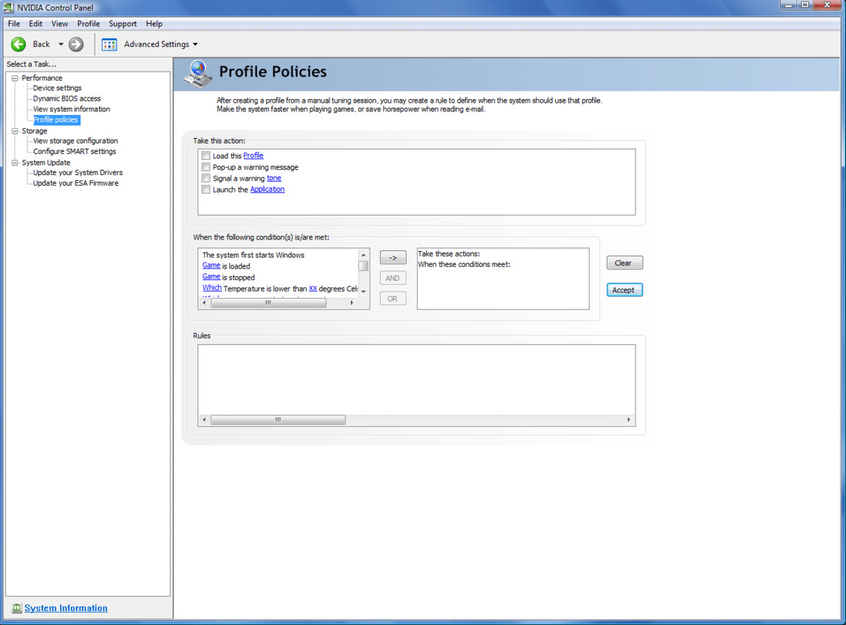Select Configure SMART settings
Viewport: 846px width, 625px height.
click(75, 151)
